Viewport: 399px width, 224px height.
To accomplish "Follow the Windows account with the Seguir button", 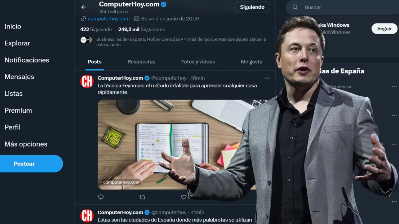I will point(384,29).
